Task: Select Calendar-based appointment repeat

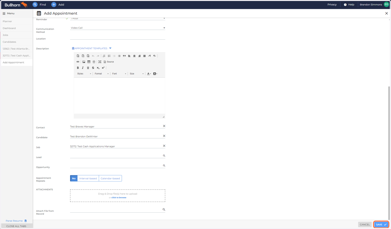Action: point(110,178)
